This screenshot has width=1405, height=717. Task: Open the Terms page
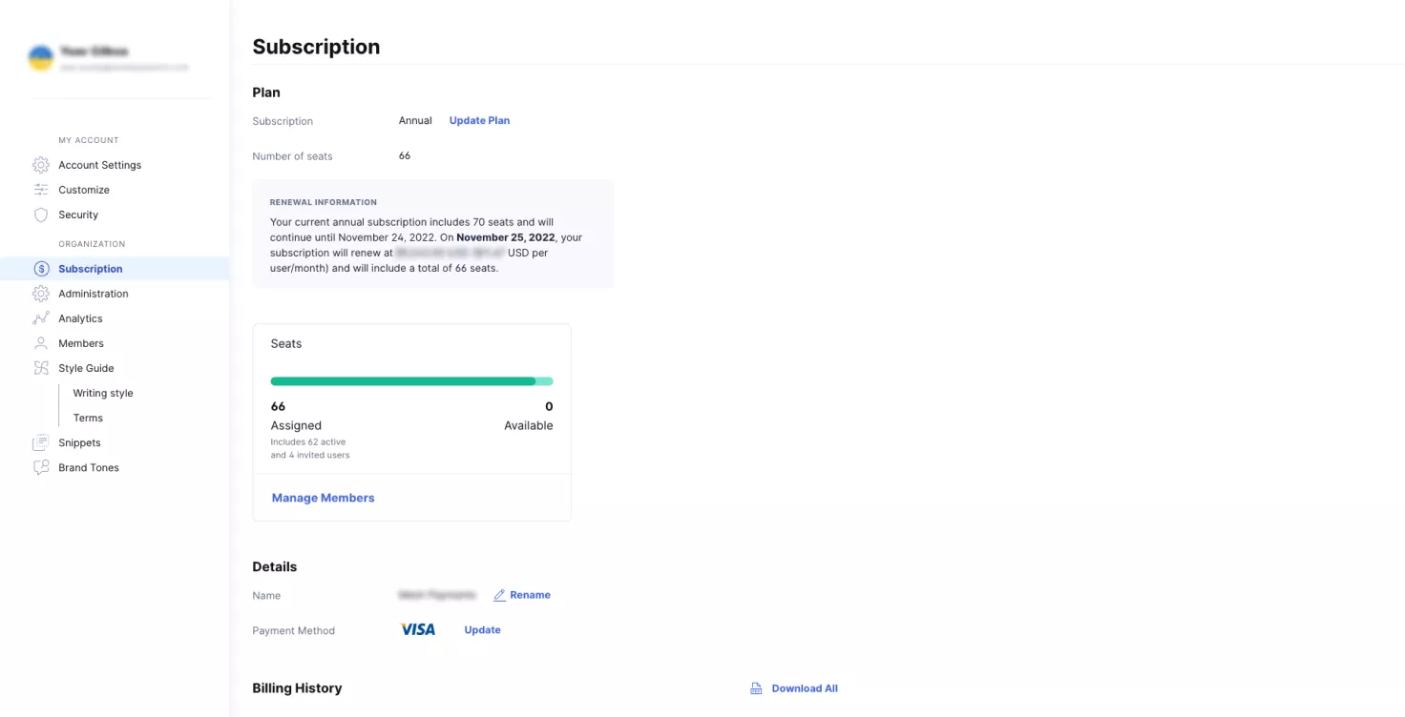(x=87, y=417)
